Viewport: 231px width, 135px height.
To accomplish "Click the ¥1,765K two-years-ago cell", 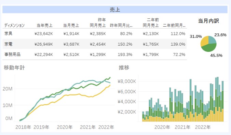I will point(151,44).
